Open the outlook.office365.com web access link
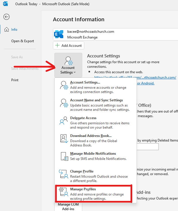Viewport: 178px width, 211px height. [x=135, y=78]
